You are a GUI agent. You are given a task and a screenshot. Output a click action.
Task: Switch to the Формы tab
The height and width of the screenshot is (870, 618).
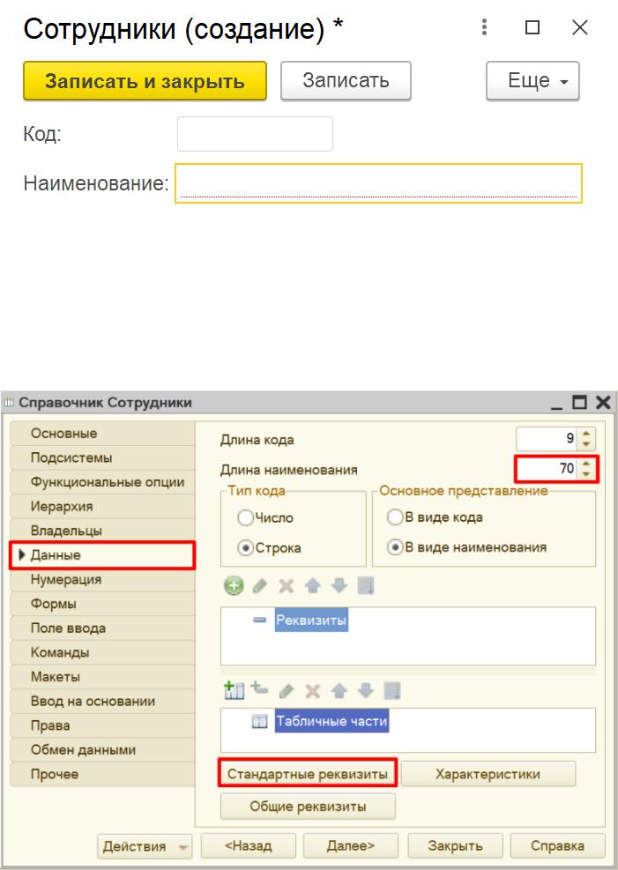tap(102, 604)
